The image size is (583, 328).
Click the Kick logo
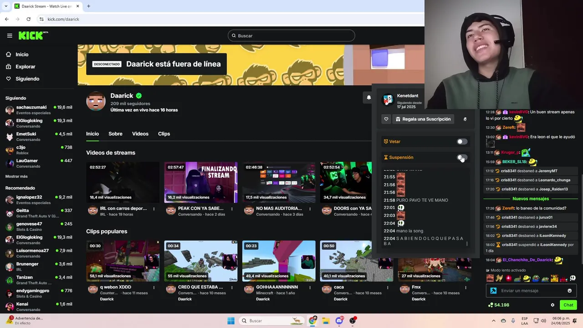point(33,36)
